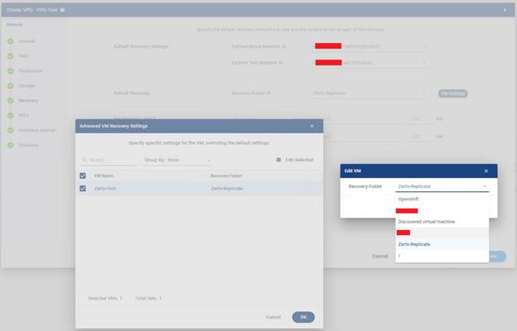Collapse the Edit VM Recovery Folder dropdown
The width and height of the screenshot is (517, 331).
pyautogui.click(x=484, y=187)
